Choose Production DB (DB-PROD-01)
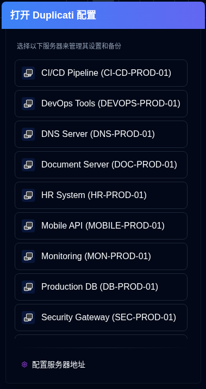The image size is (206, 389). 101,286
